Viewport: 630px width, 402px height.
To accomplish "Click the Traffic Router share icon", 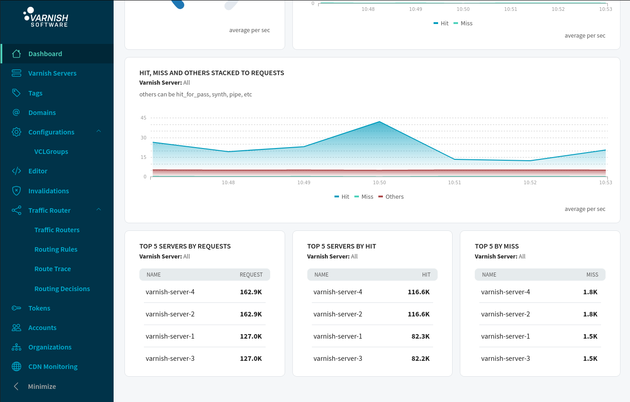I will [x=16, y=211].
